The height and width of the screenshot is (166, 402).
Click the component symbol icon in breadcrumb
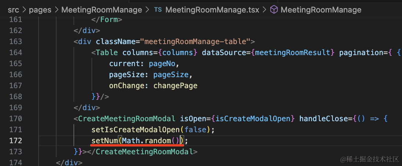(x=274, y=10)
